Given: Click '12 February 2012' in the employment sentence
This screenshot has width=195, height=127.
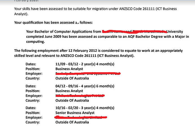Looking at the screenshot, I should pyautogui.click(x=83, y=51).
